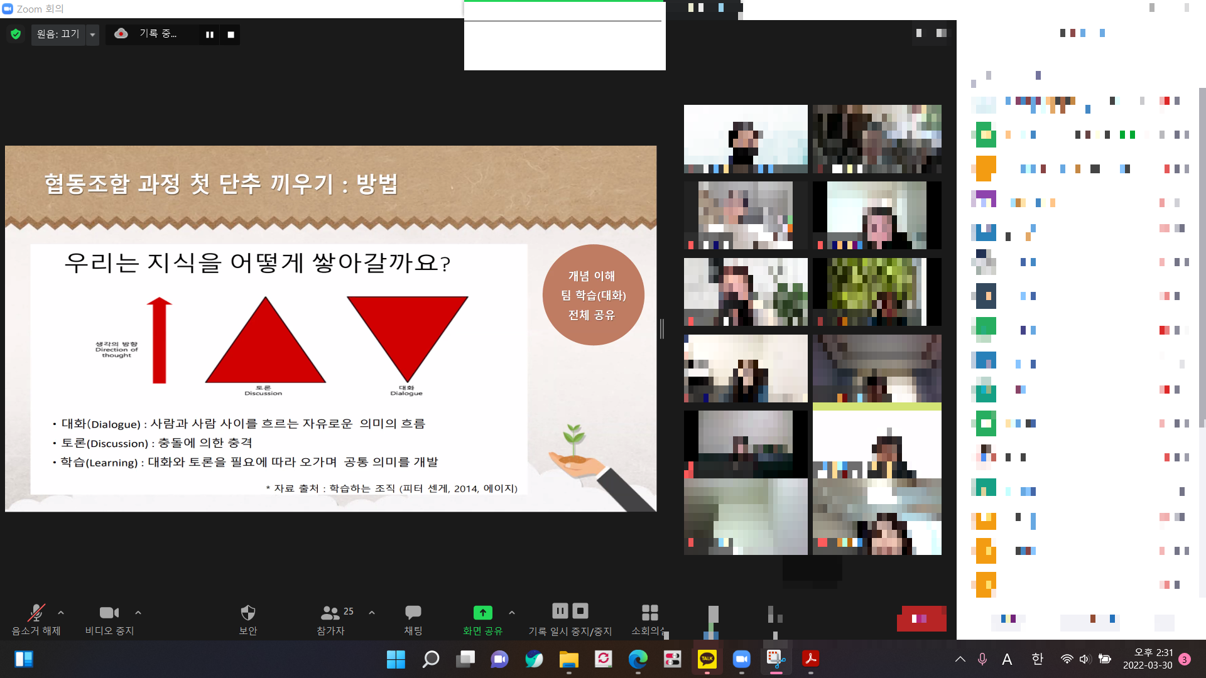This screenshot has width=1206, height=678.
Task: Click Zoom 회의 window title
Action: (40, 9)
